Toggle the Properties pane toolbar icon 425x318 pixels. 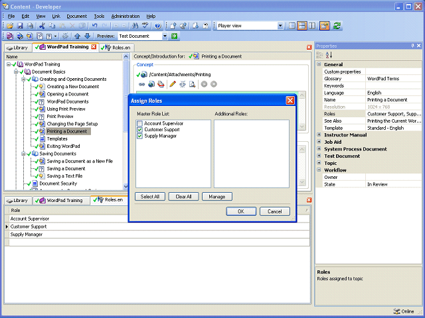coord(325,26)
